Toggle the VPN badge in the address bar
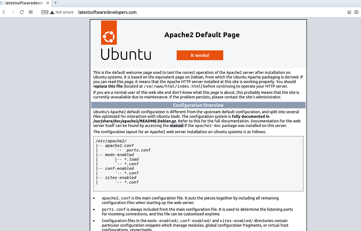This screenshot has height=231, width=361. pyautogui.click(x=45, y=12)
